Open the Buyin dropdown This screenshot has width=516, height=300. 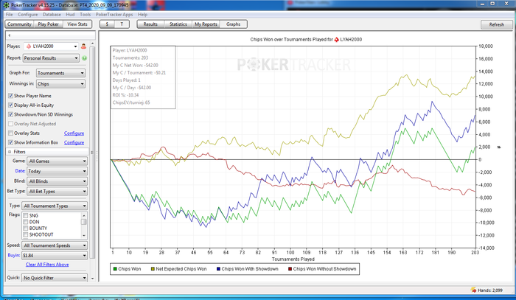55,255
